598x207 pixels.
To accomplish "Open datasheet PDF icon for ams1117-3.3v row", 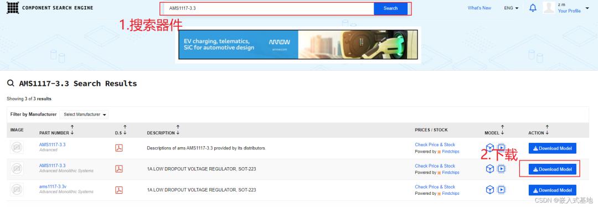I will 119,190.
